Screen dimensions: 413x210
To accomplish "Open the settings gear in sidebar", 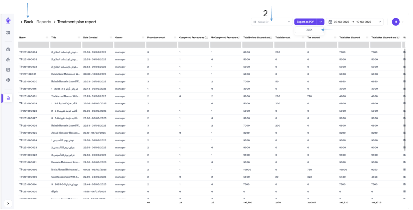I will tap(8, 80).
